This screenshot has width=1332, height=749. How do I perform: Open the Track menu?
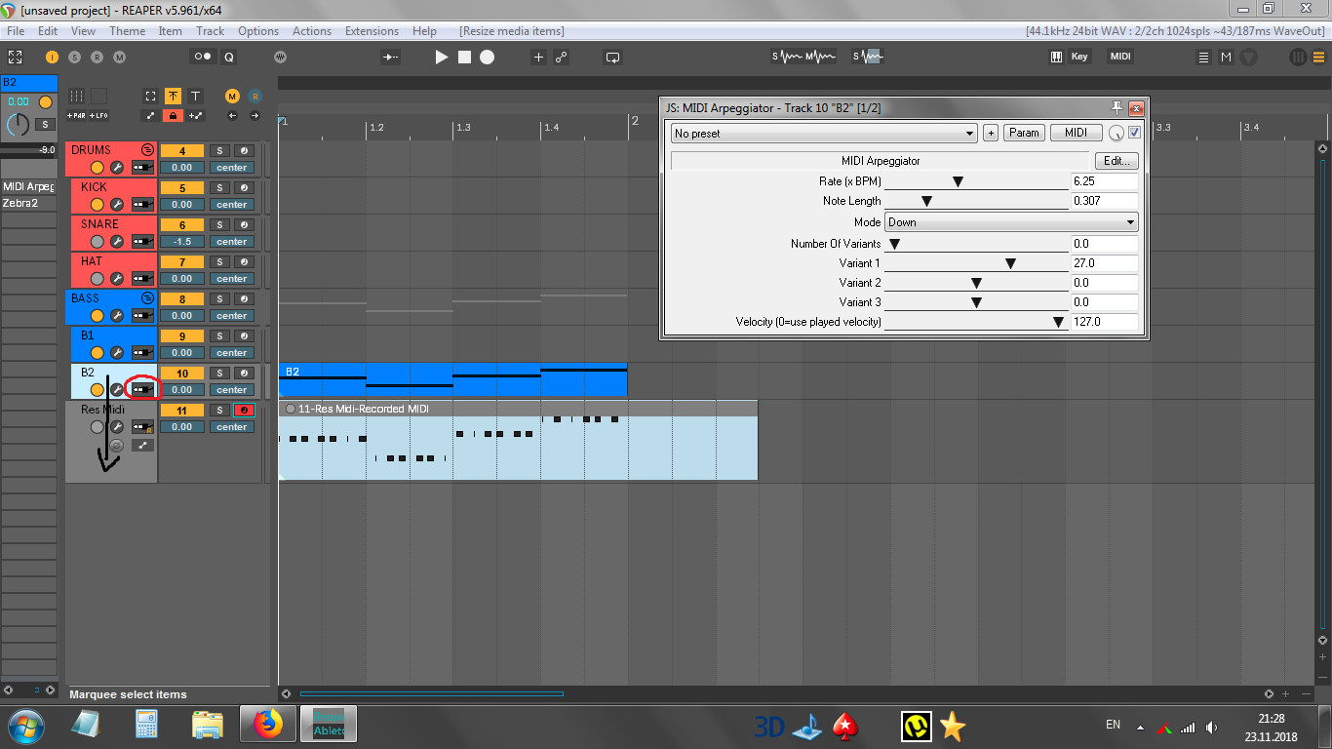[x=210, y=31]
